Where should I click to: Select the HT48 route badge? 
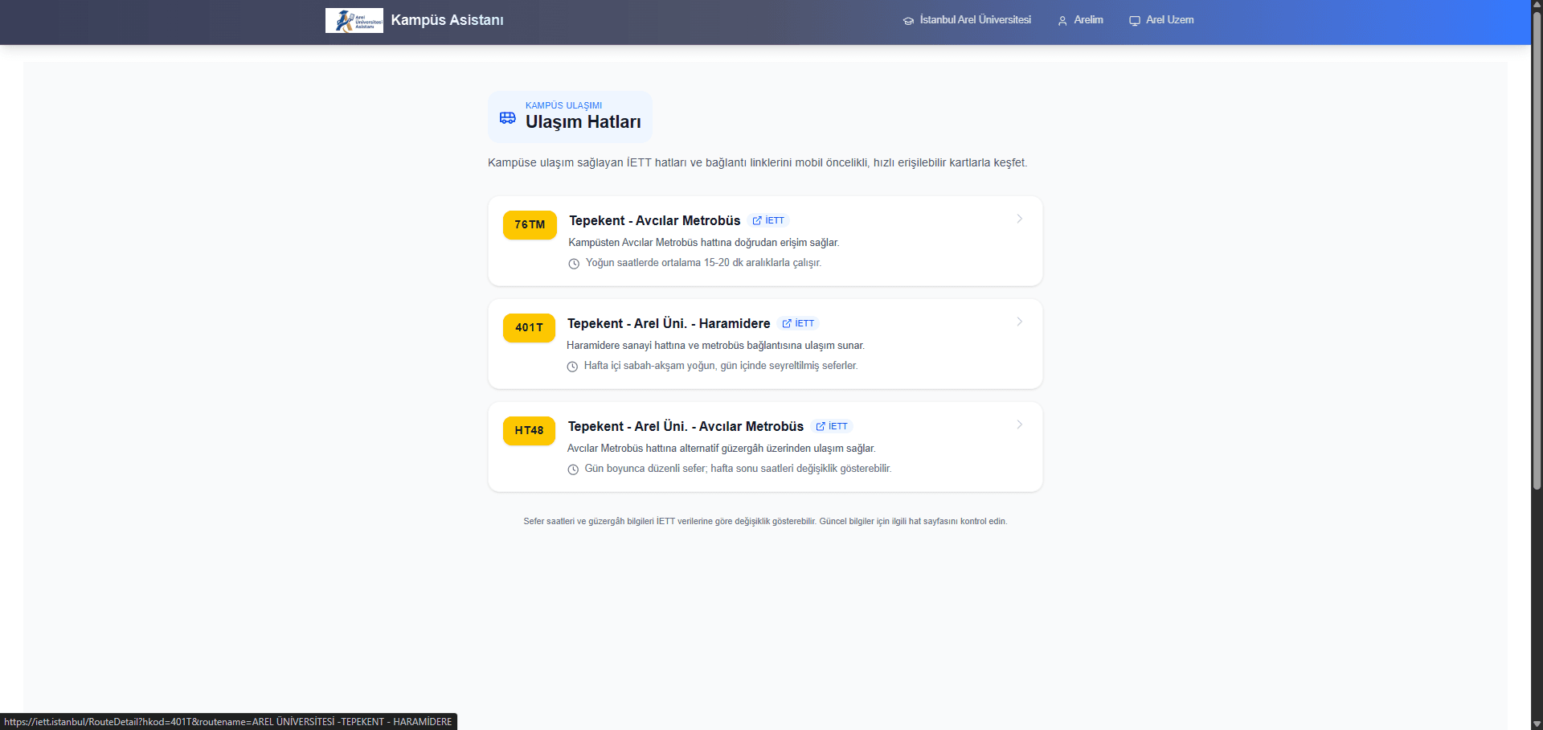(529, 430)
